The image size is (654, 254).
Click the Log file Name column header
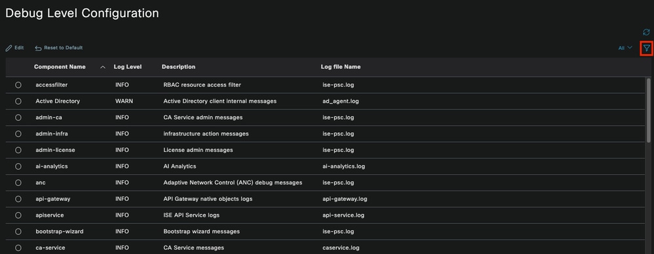341,67
